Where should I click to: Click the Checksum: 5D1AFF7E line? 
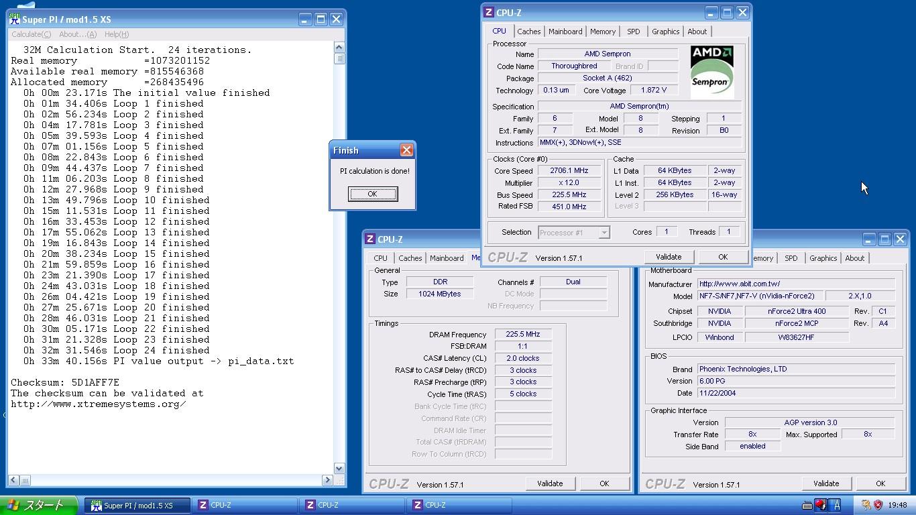(x=65, y=382)
